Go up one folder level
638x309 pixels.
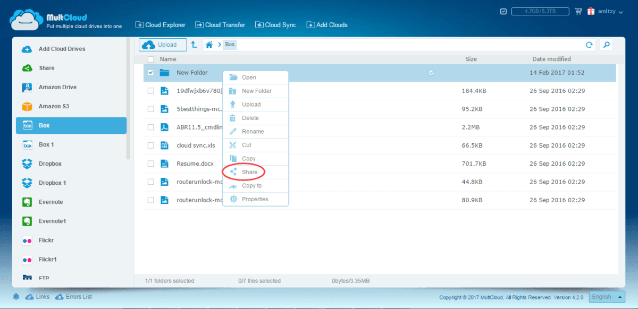click(195, 45)
